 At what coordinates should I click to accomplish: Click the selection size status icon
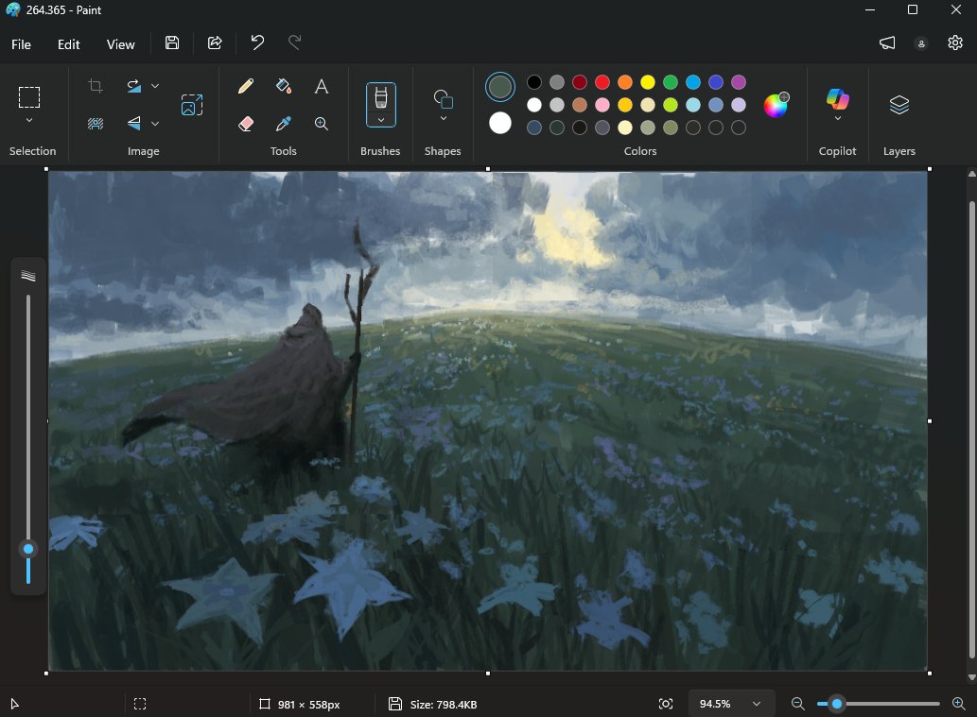[x=140, y=704]
